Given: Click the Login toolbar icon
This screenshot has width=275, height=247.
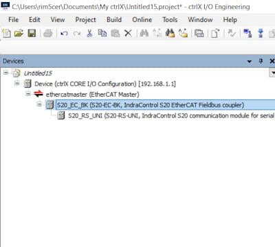Looking at the screenshot, I should (247, 34).
